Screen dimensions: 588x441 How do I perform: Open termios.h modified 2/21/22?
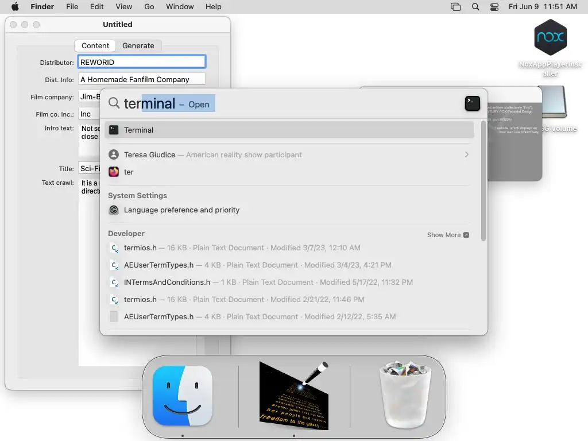click(x=289, y=300)
